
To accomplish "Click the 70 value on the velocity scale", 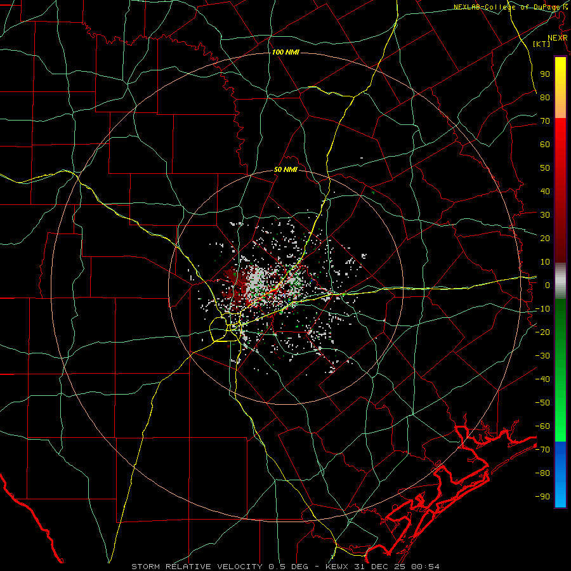I will click(x=545, y=121).
